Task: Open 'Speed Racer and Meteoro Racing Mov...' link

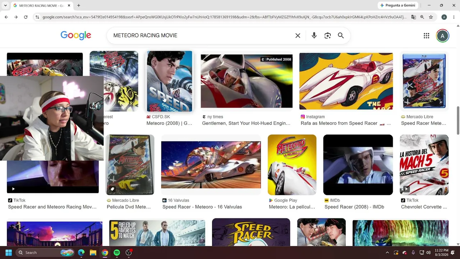Action: 52,207
